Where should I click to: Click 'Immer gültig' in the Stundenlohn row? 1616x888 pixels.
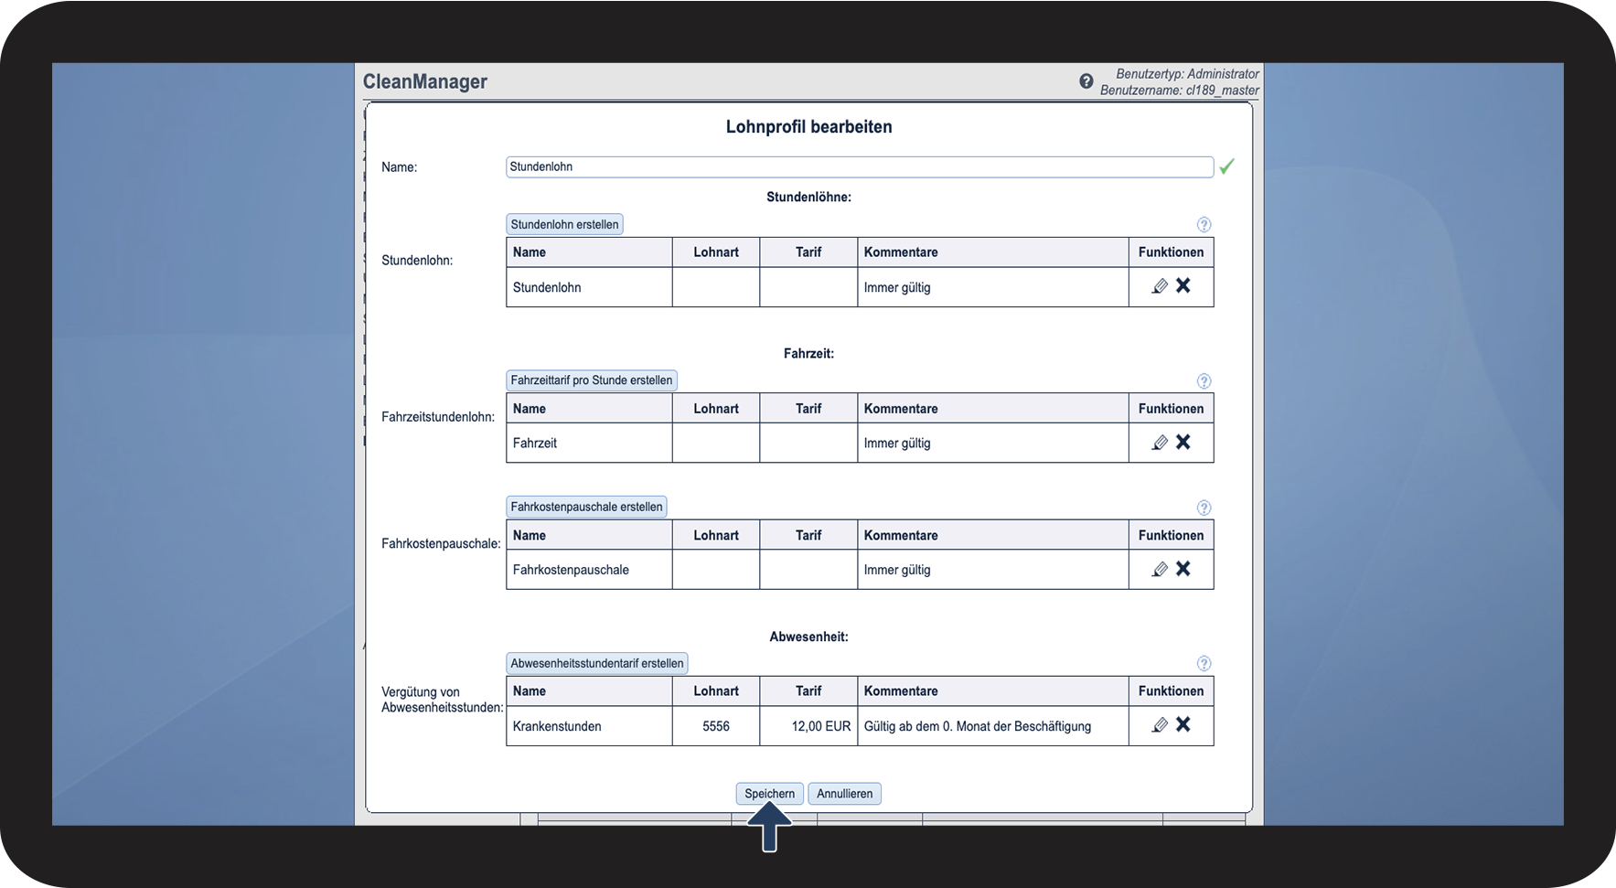[897, 287]
